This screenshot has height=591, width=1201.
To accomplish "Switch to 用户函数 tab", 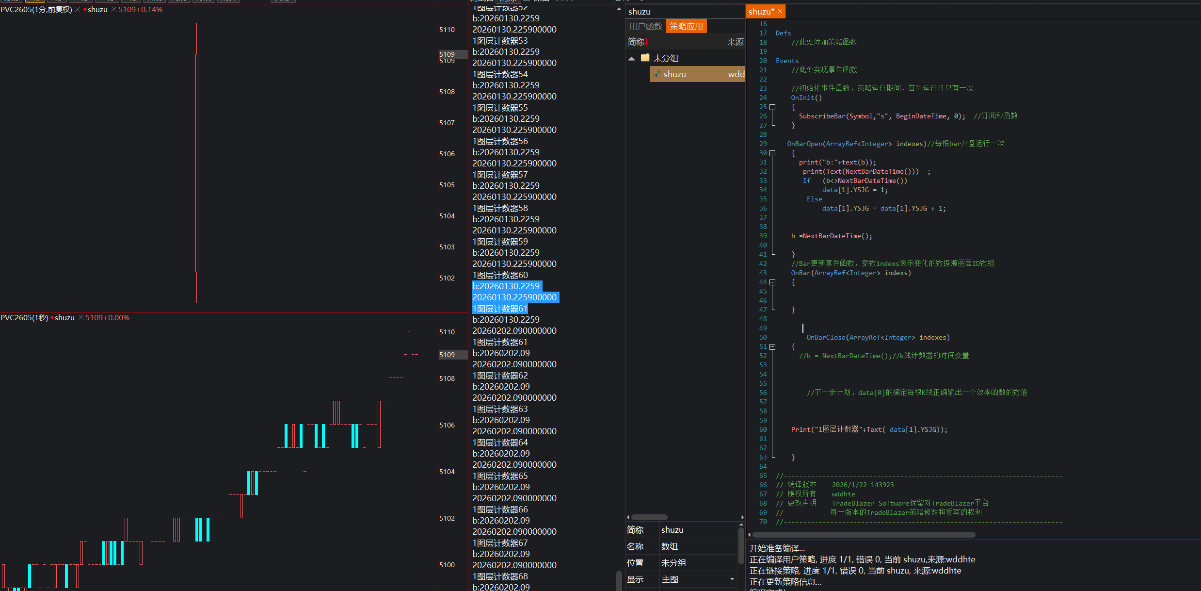I will tap(645, 26).
